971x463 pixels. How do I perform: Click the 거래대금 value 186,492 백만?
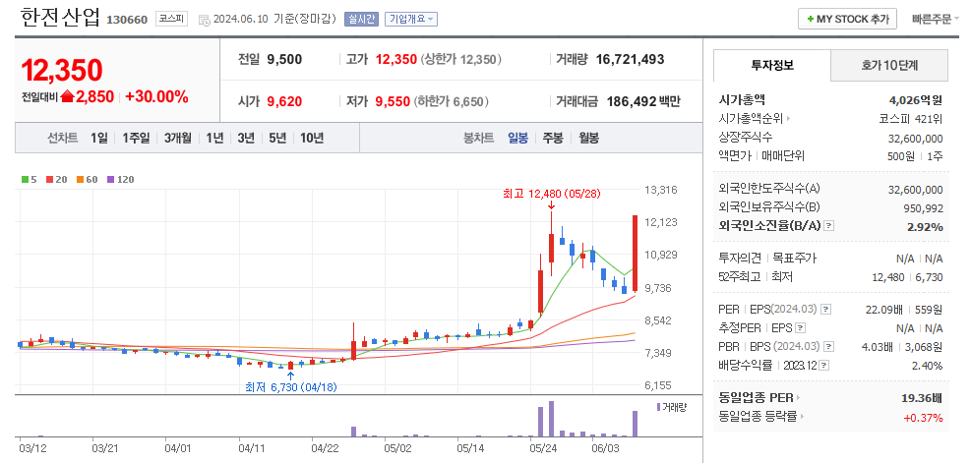(643, 101)
